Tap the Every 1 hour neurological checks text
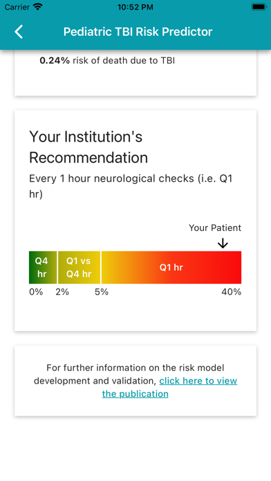The width and height of the screenshot is (271, 481). pyautogui.click(x=131, y=187)
